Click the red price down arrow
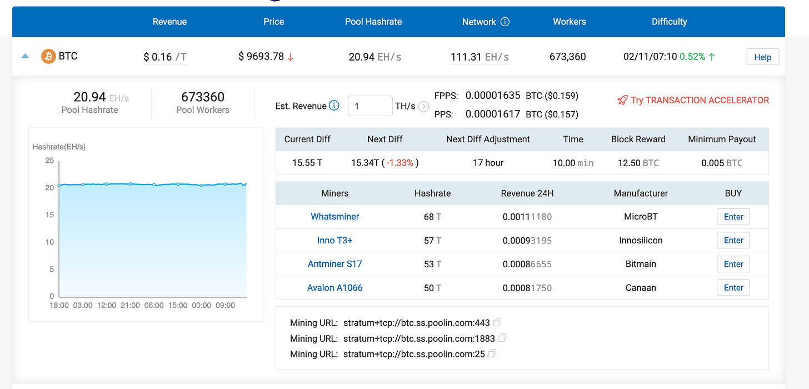Image resolution: width=809 pixels, height=389 pixels. coord(291,57)
